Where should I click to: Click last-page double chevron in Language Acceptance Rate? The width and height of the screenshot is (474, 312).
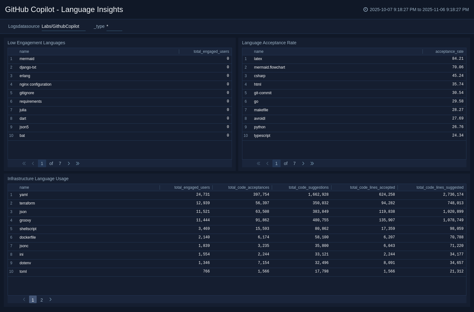click(x=312, y=163)
